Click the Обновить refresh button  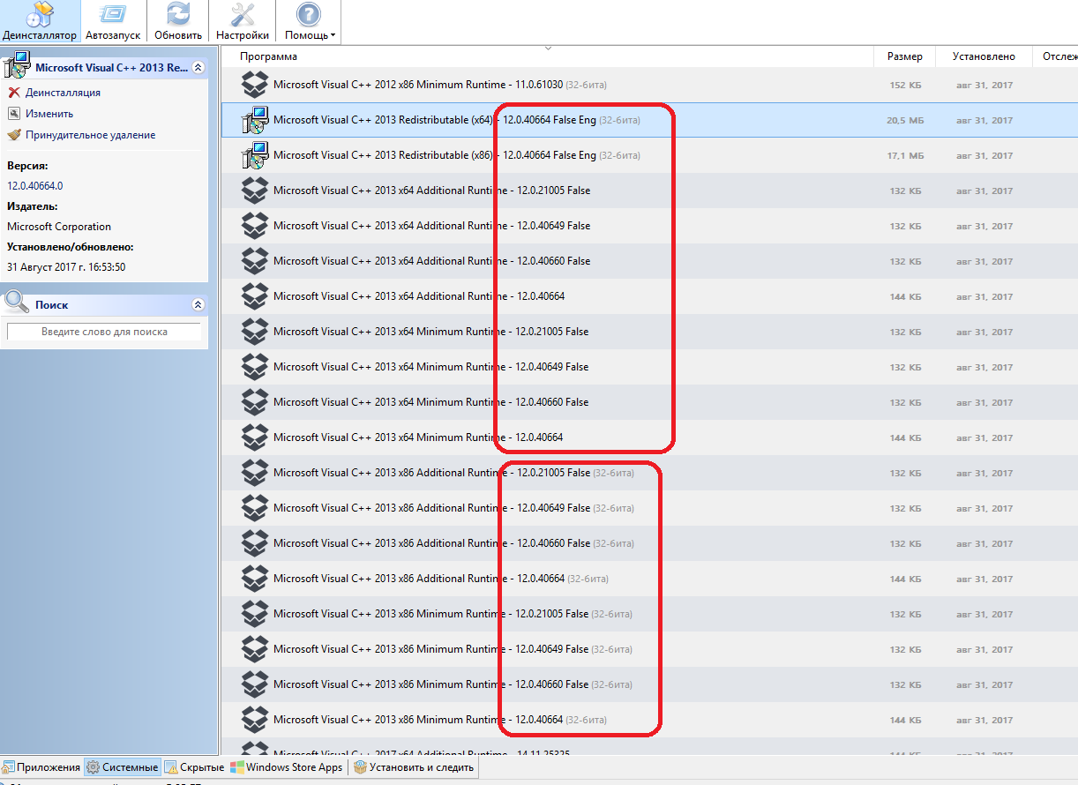[x=178, y=21]
